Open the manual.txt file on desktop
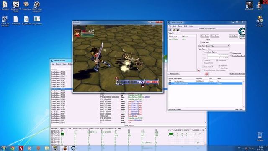 (16, 21)
